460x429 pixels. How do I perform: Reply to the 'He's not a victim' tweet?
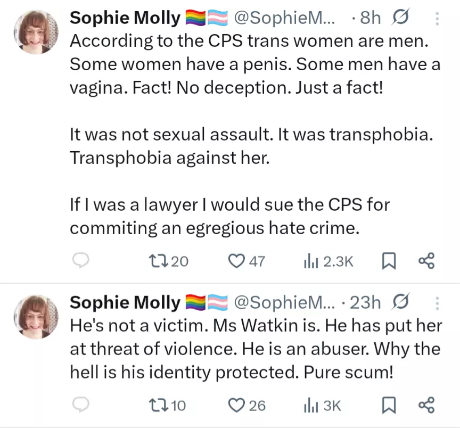tap(79, 406)
